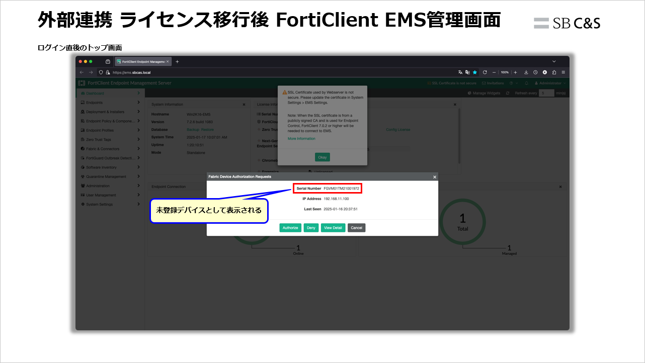Open the help question mark dropdown

pos(513,83)
